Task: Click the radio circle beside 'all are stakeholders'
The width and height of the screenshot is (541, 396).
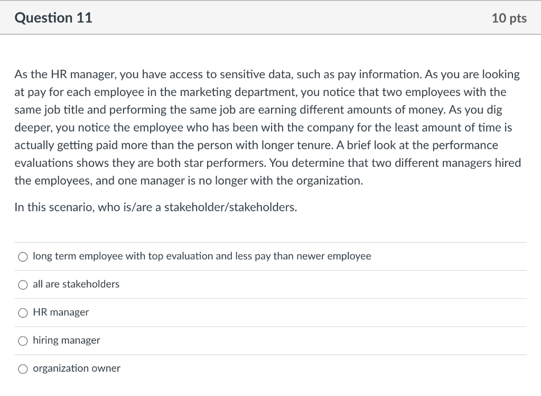Action: [x=23, y=285]
